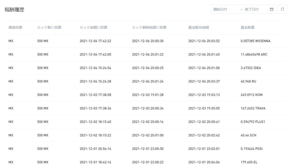
Task: Click the 賞金数量 column header
Action: [248, 28]
